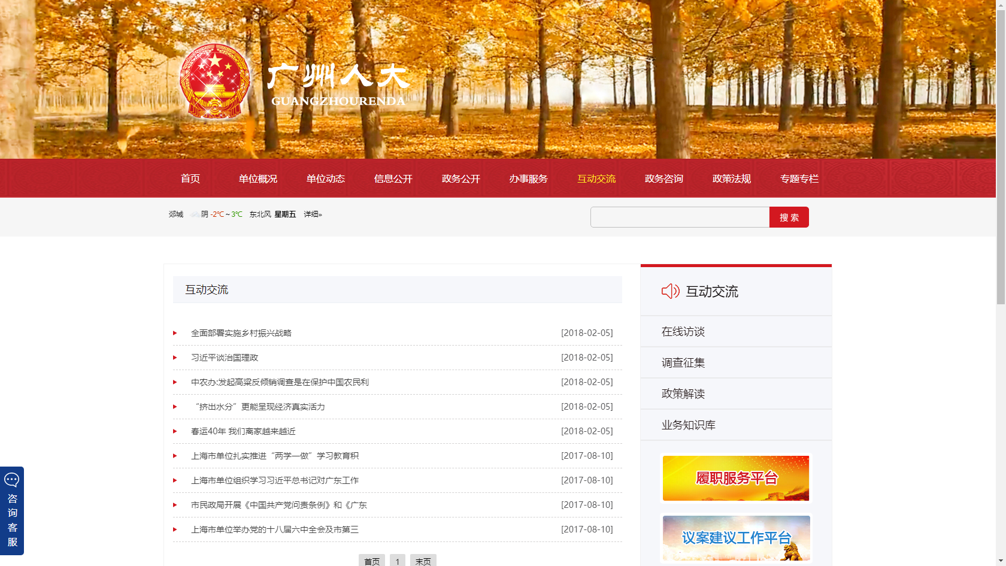The image size is (1006, 566).
Task: Go to pagination 末页 button
Action: tap(423, 561)
